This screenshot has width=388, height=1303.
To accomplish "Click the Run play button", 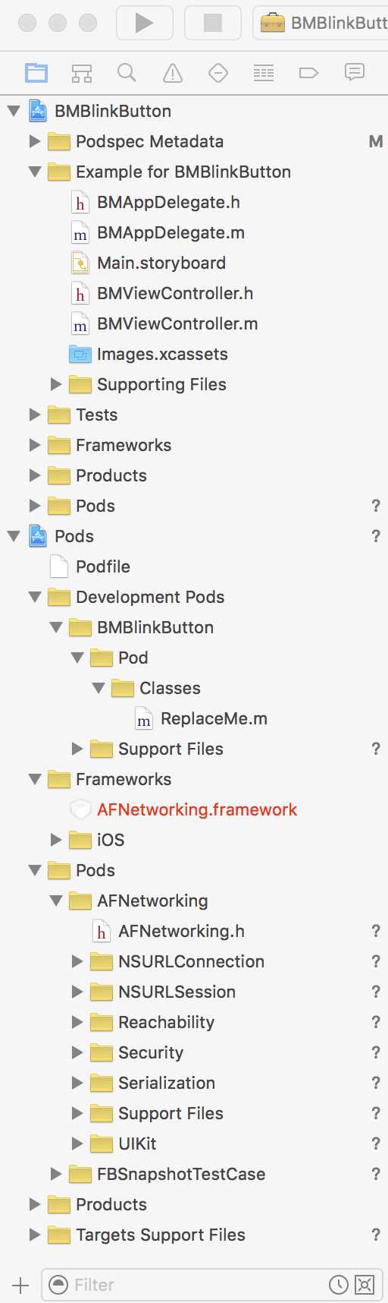I will [x=144, y=23].
